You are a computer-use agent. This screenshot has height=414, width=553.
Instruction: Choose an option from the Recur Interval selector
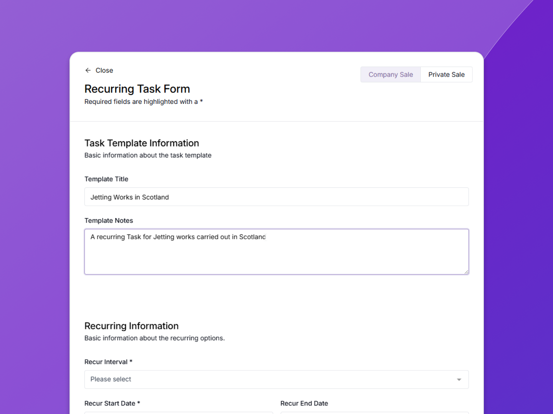276,379
